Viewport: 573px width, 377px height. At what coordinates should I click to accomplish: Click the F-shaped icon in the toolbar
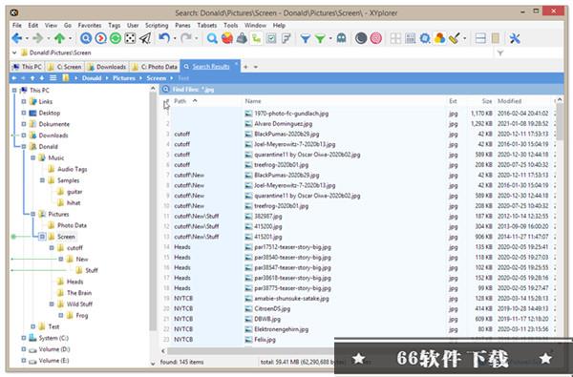tap(286, 38)
